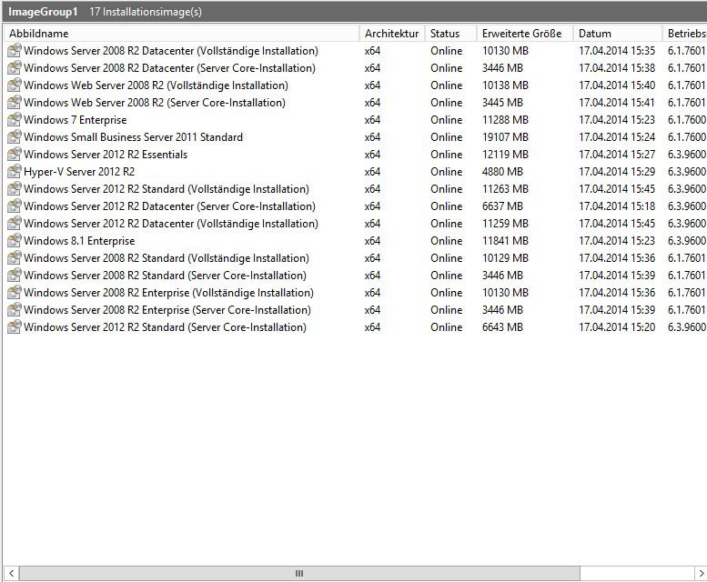Click the Hyper-V Server 2012 R2 image icon
The width and height of the screenshot is (707, 582).
tap(15, 171)
